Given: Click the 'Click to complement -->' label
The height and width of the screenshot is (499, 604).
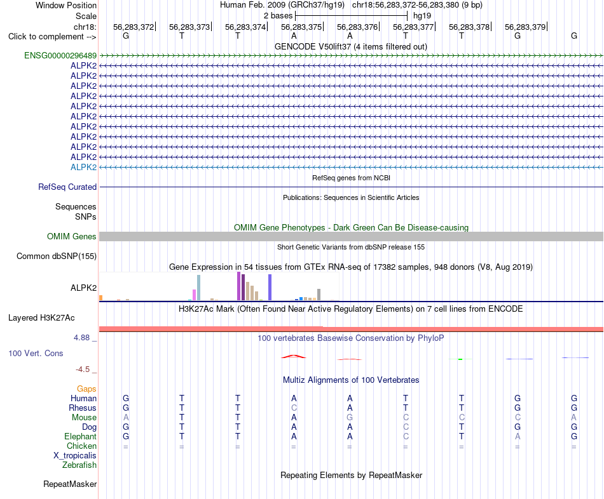Looking at the screenshot, I should tap(52, 37).
